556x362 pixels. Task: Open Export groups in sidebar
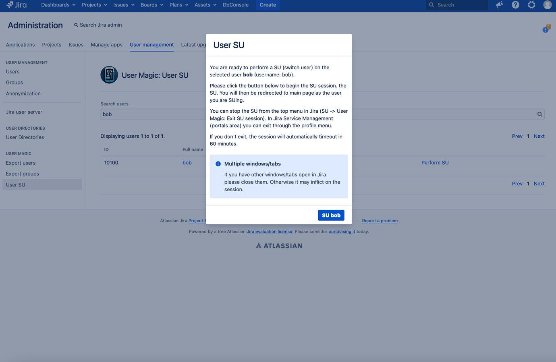tap(23, 174)
